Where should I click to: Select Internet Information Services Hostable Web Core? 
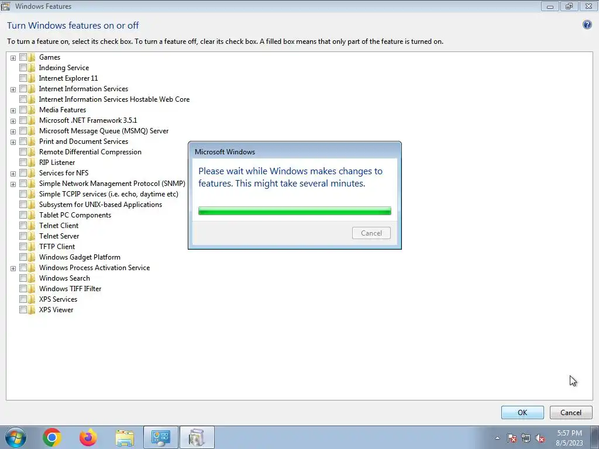click(x=114, y=99)
